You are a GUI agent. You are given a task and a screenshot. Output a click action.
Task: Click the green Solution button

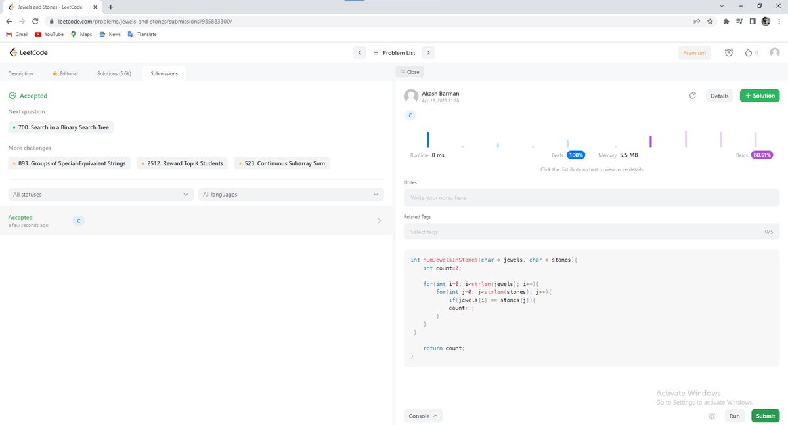tap(760, 96)
